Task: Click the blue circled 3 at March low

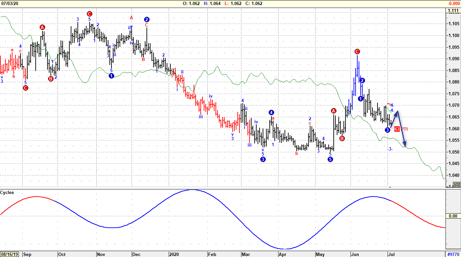Action: 263,159
